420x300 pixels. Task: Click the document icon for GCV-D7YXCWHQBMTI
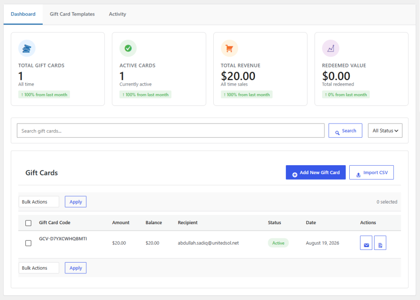[x=380, y=243]
